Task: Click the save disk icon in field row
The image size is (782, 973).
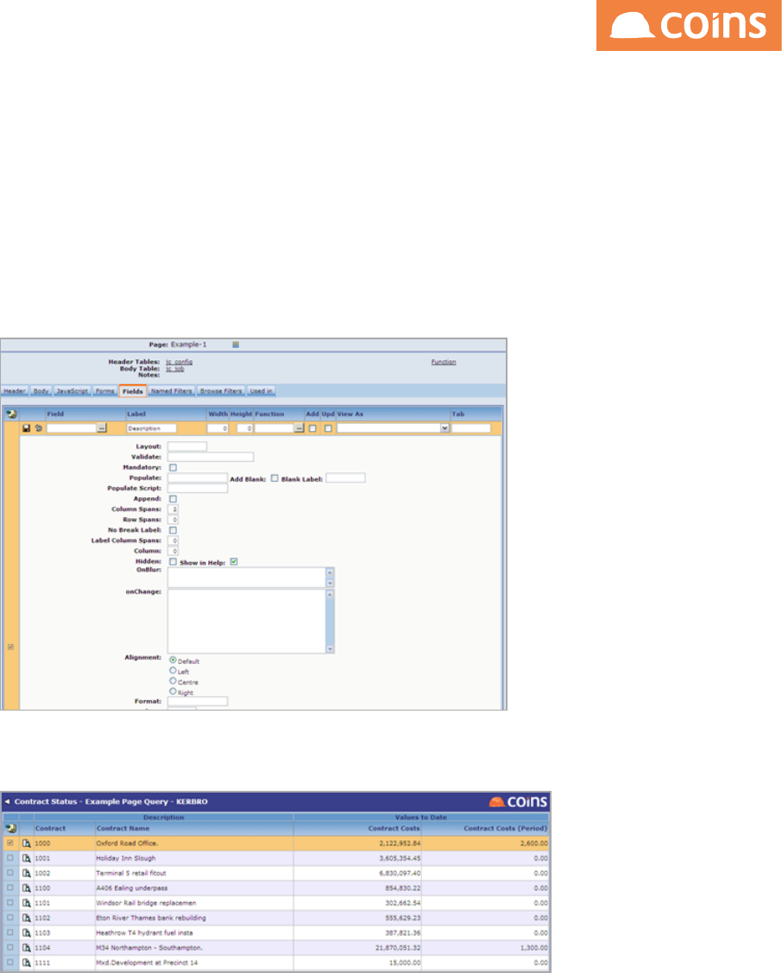Action: (27, 428)
